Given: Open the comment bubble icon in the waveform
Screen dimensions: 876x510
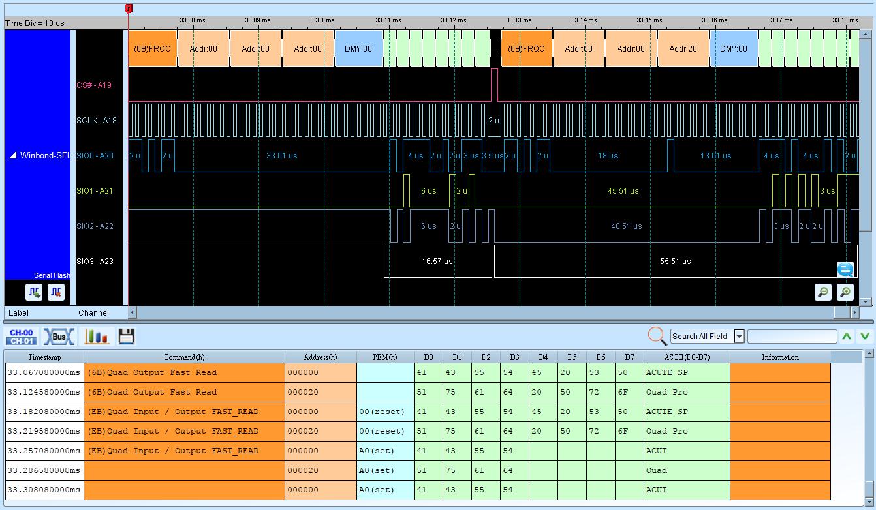Looking at the screenshot, I should click(x=845, y=269).
